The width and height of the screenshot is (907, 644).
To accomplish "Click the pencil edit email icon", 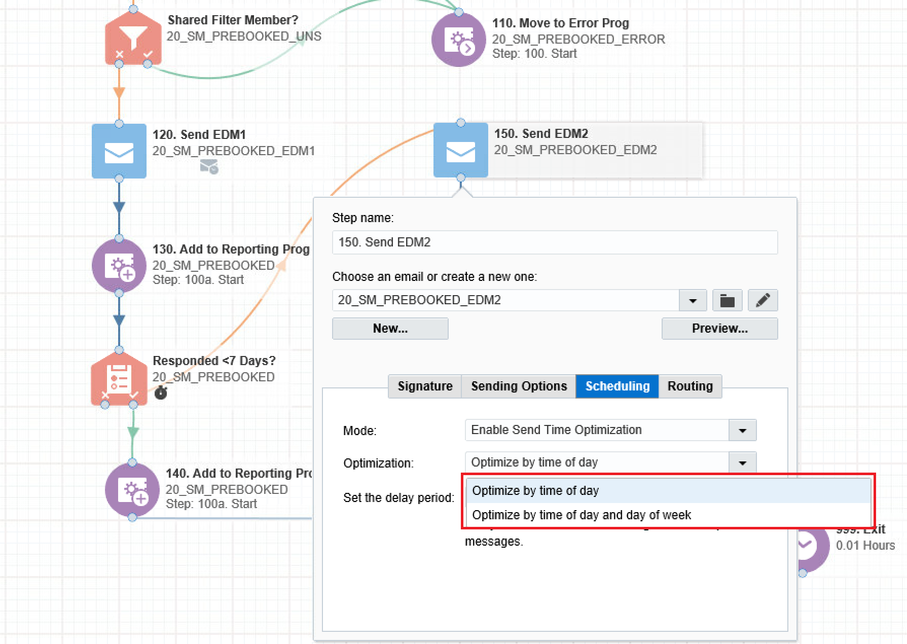I will click(763, 300).
